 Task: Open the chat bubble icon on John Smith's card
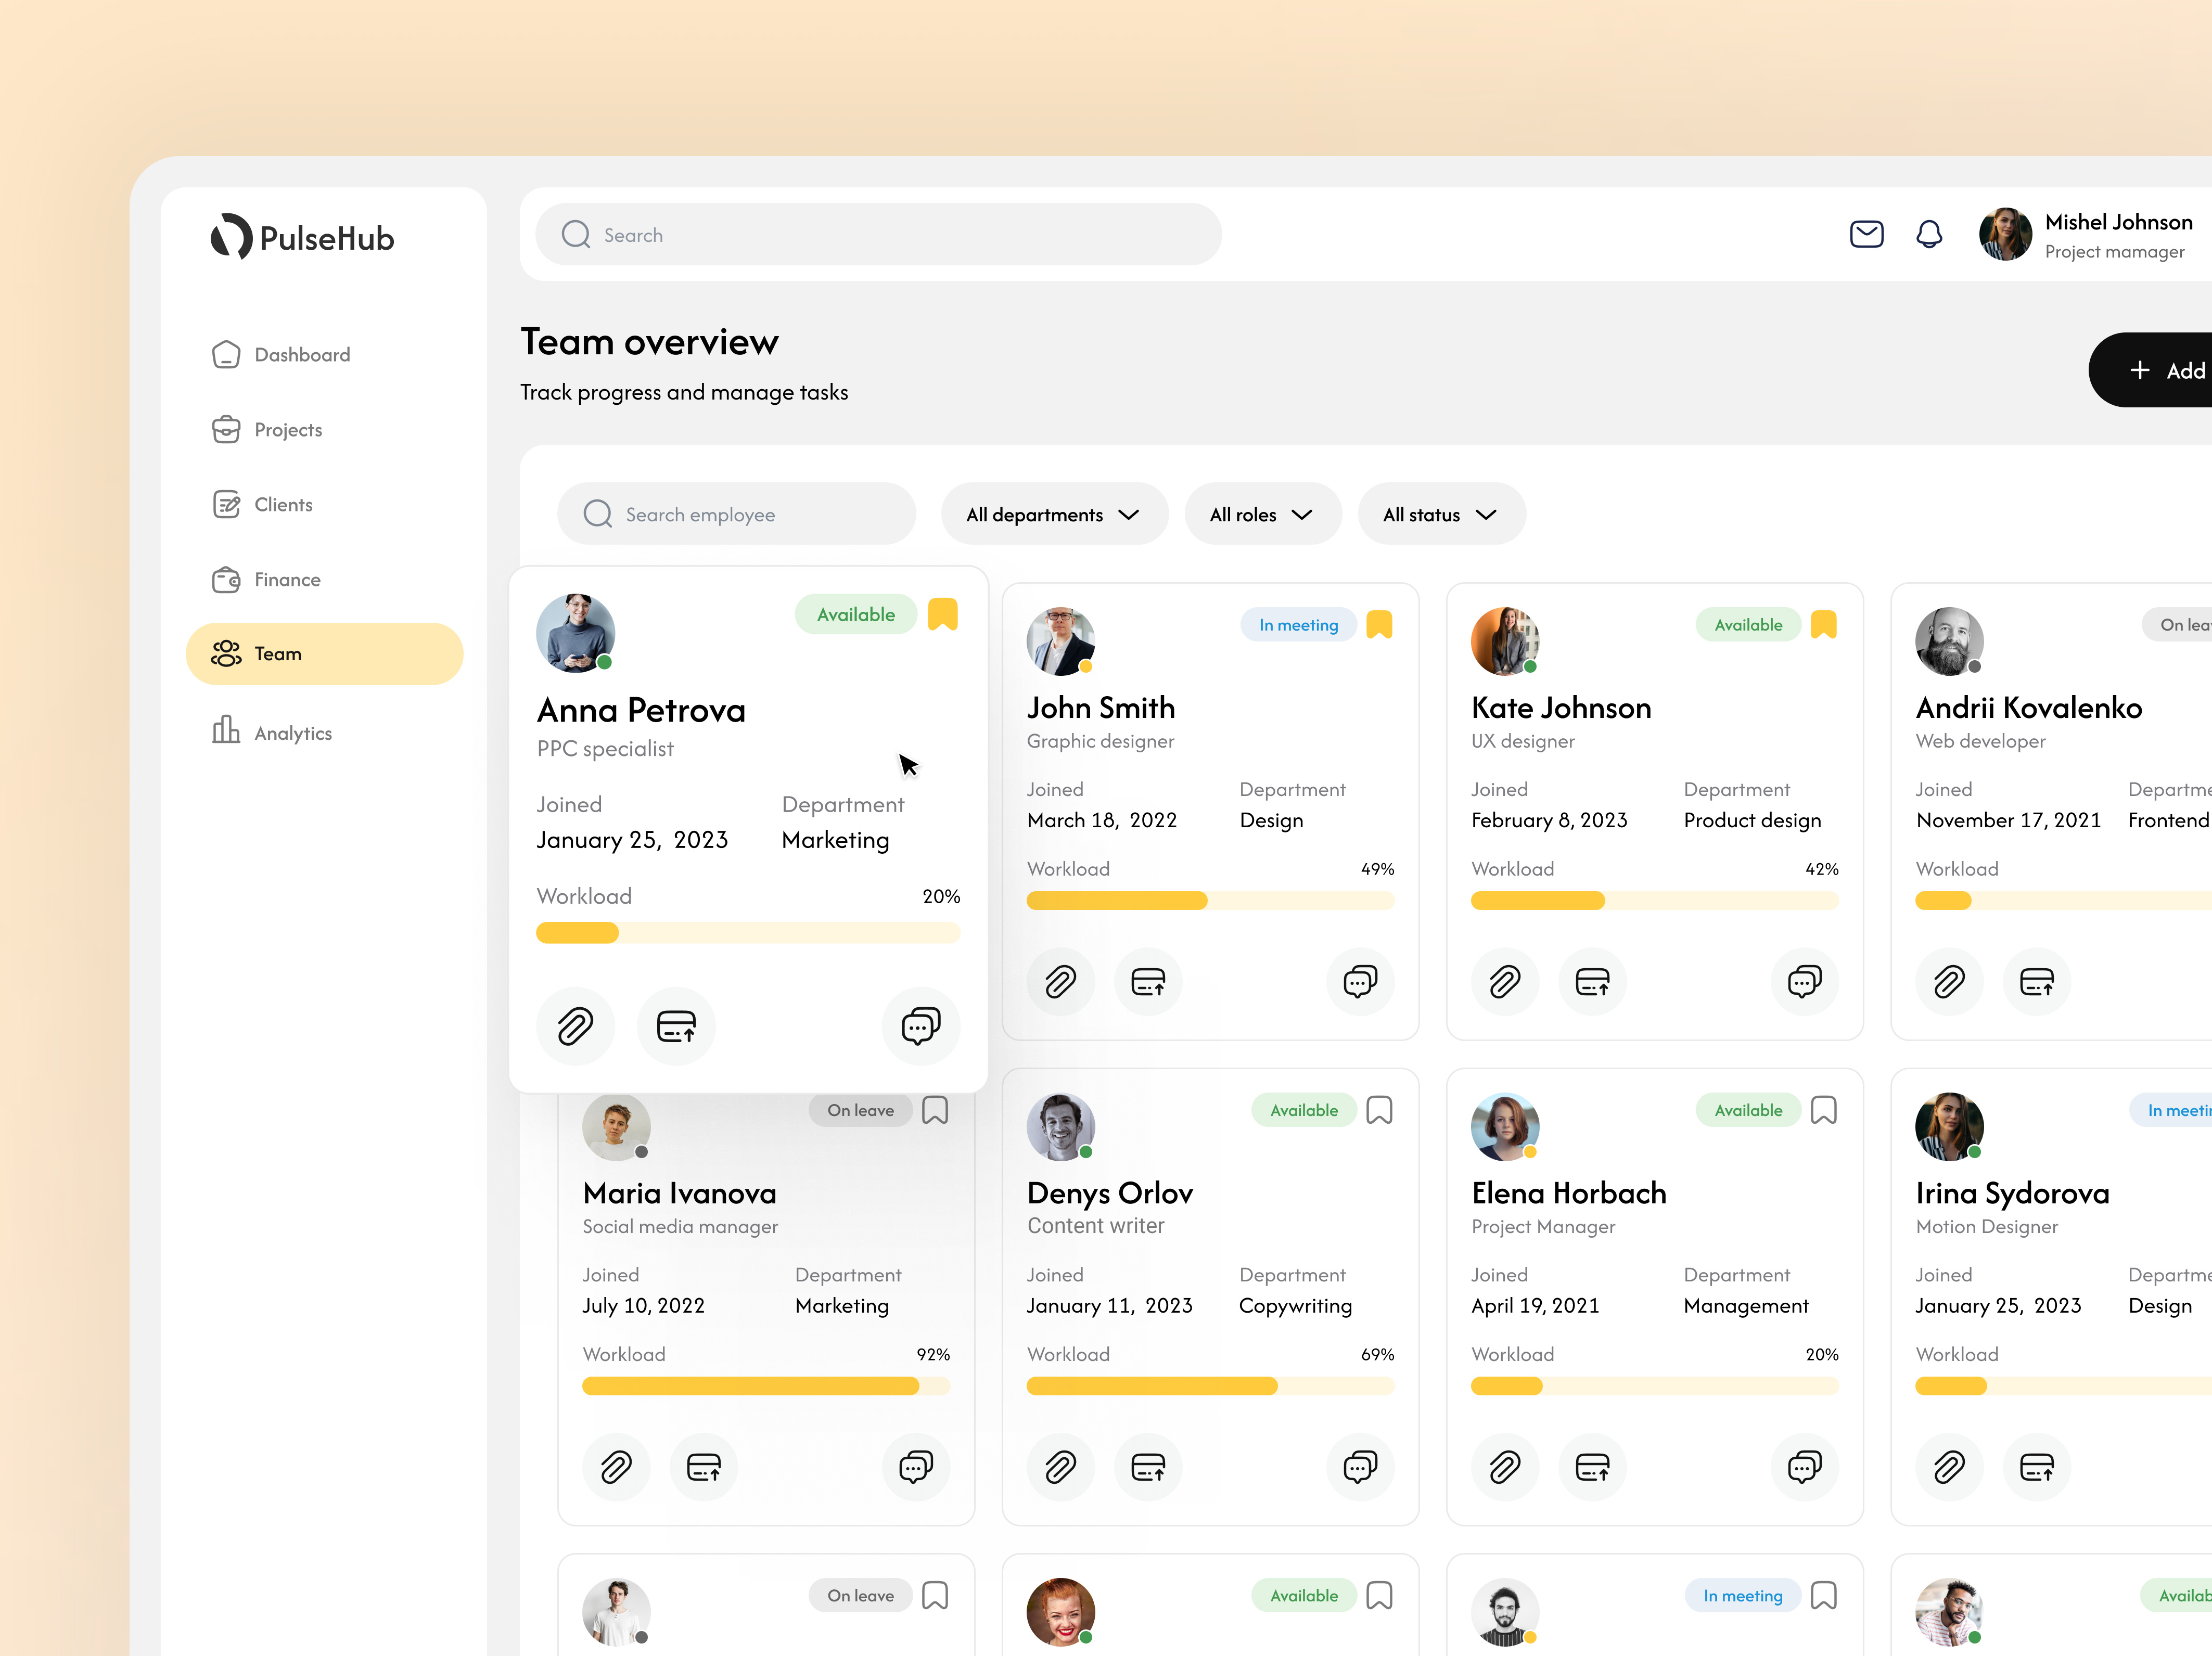pos(1360,982)
